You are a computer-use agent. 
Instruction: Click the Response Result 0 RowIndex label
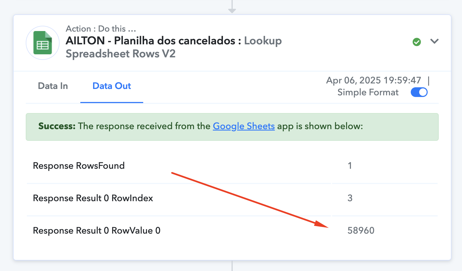point(93,198)
